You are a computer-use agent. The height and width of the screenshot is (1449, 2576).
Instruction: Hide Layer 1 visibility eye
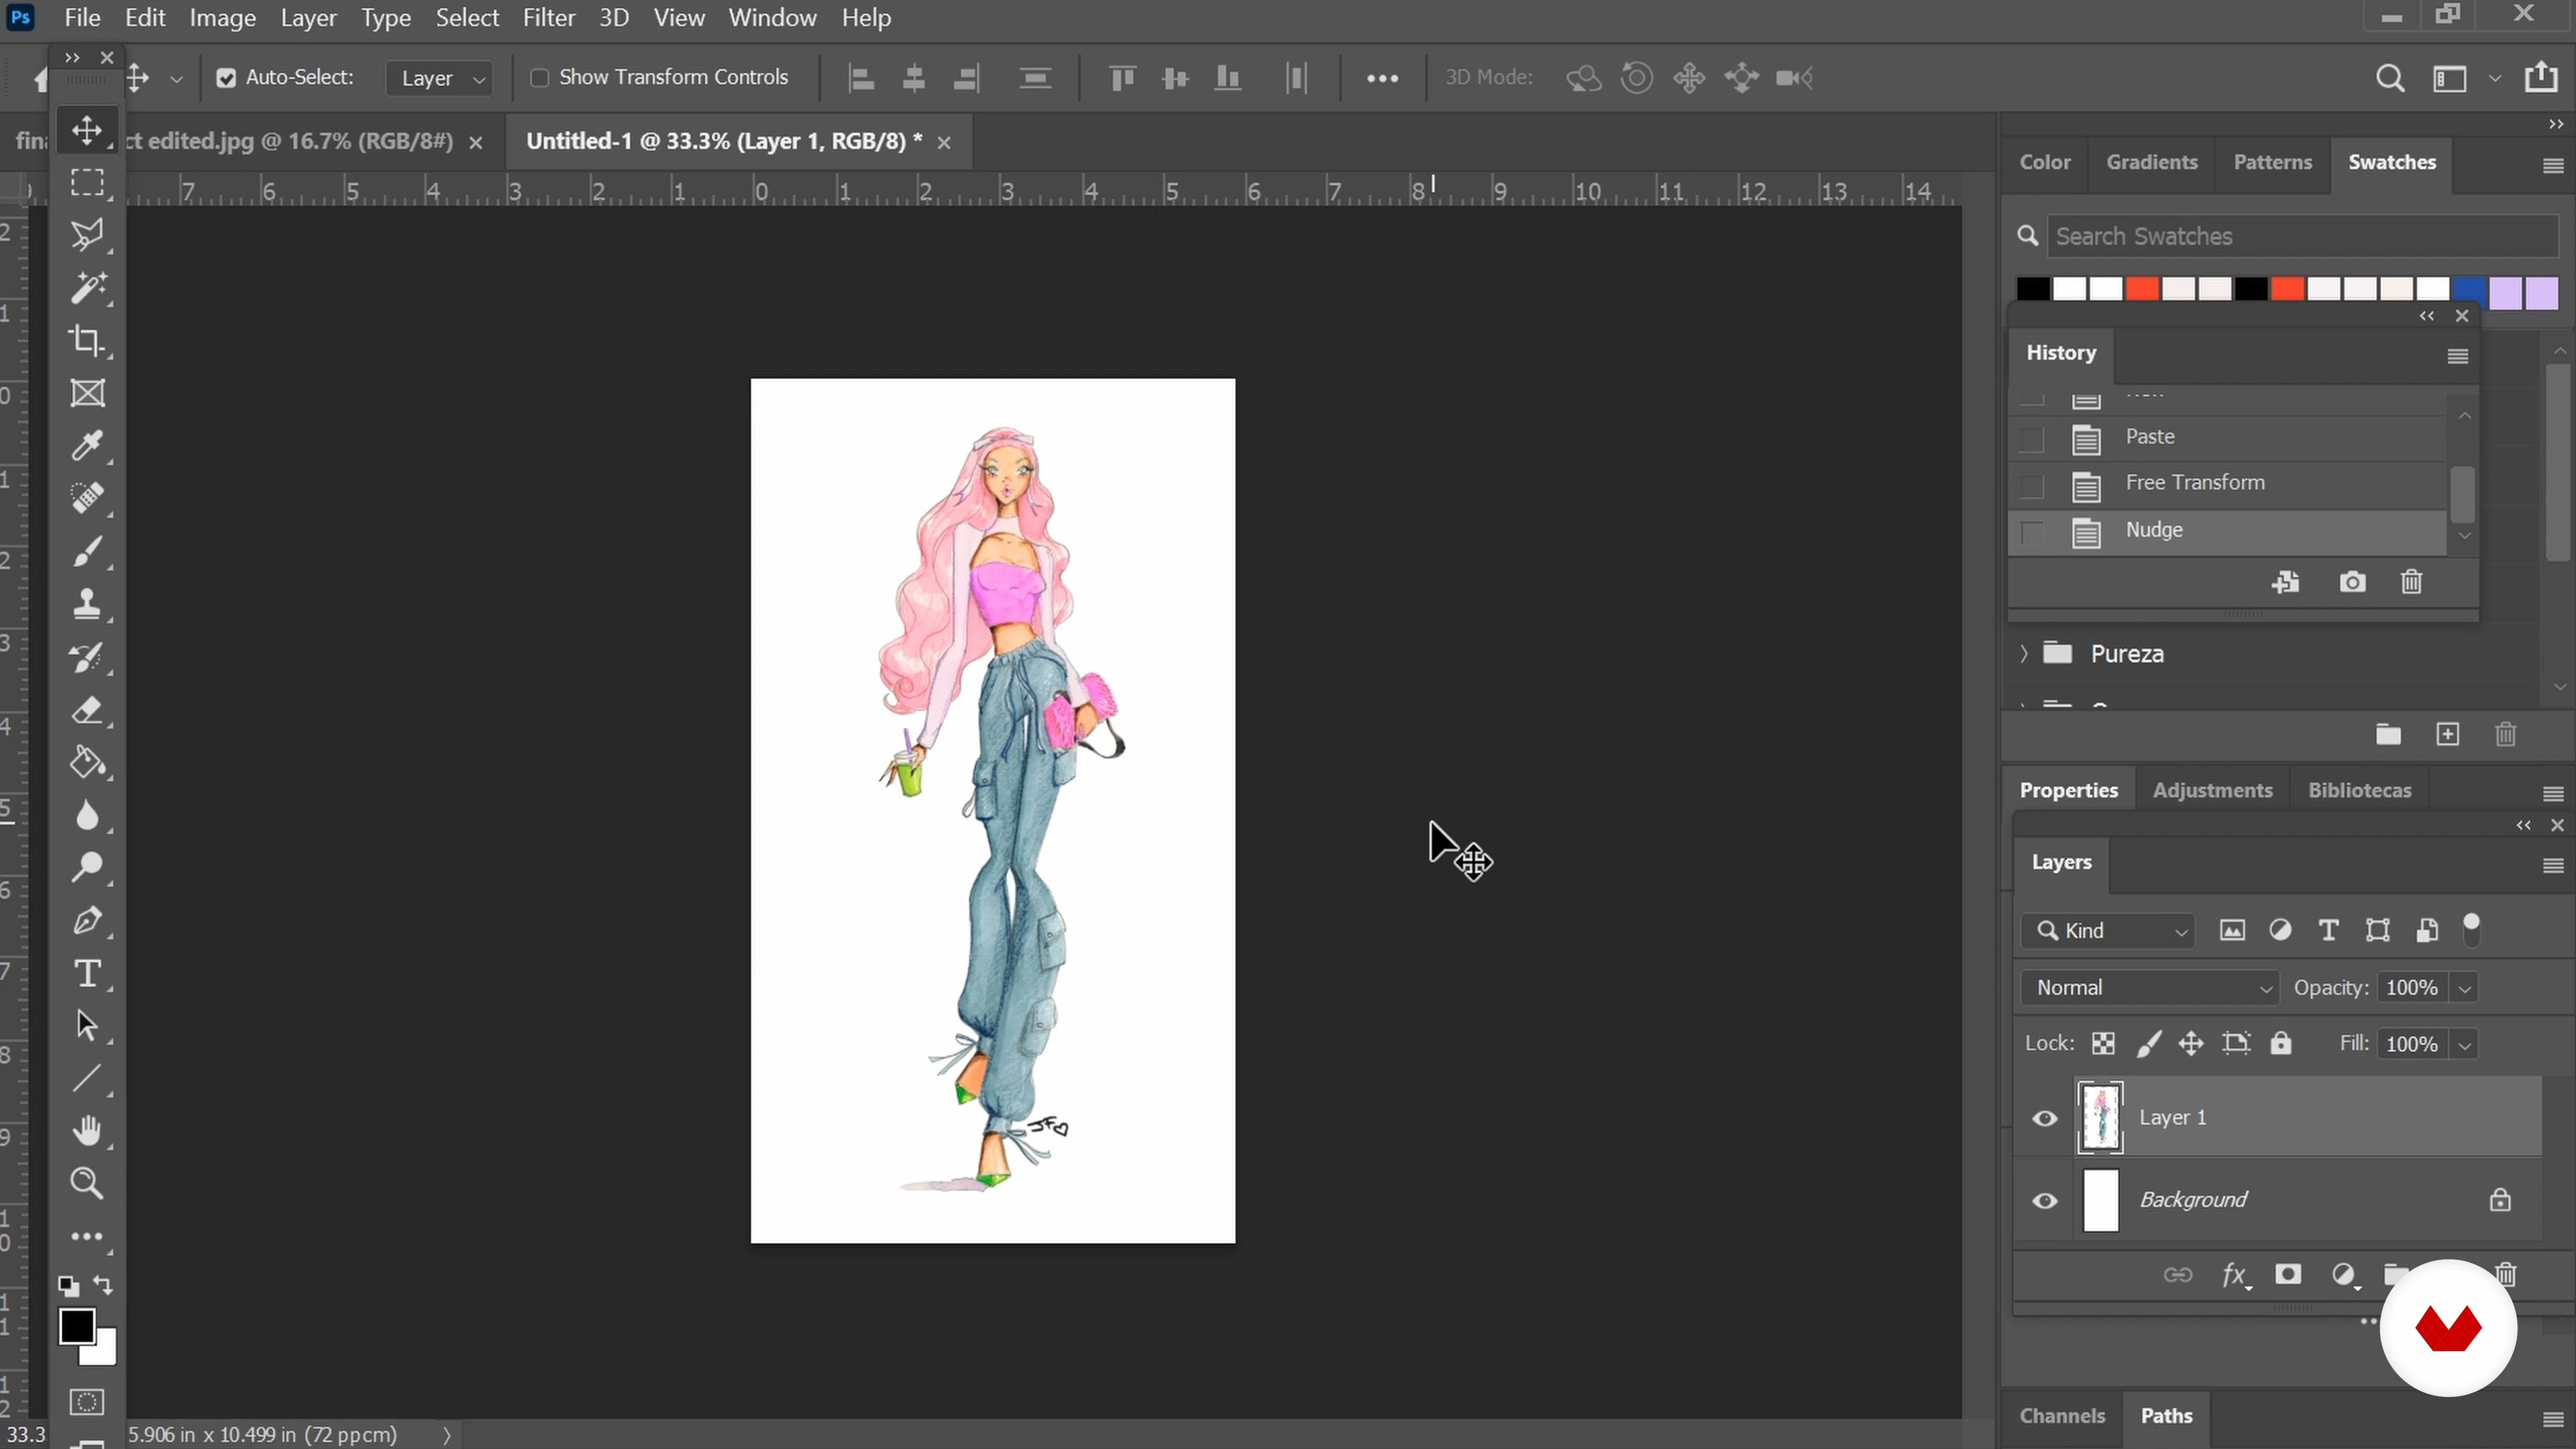coord(2045,1118)
